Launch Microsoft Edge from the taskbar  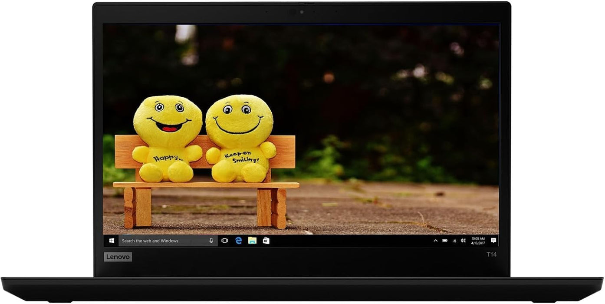[x=238, y=241]
